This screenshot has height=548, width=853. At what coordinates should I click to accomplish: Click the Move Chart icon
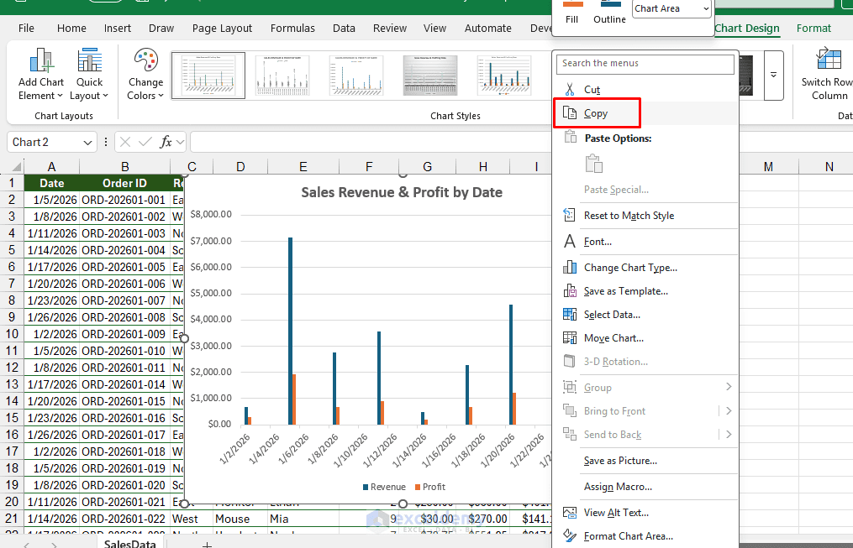(570, 338)
